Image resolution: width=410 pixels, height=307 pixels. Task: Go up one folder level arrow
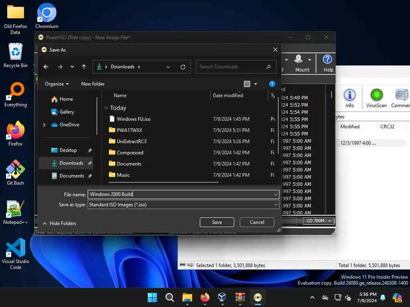click(x=84, y=67)
